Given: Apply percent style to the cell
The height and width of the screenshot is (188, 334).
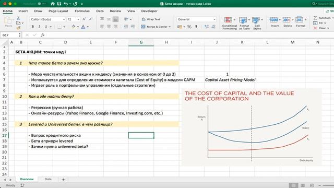Looking at the screenshot, I should tap(189, 27).
